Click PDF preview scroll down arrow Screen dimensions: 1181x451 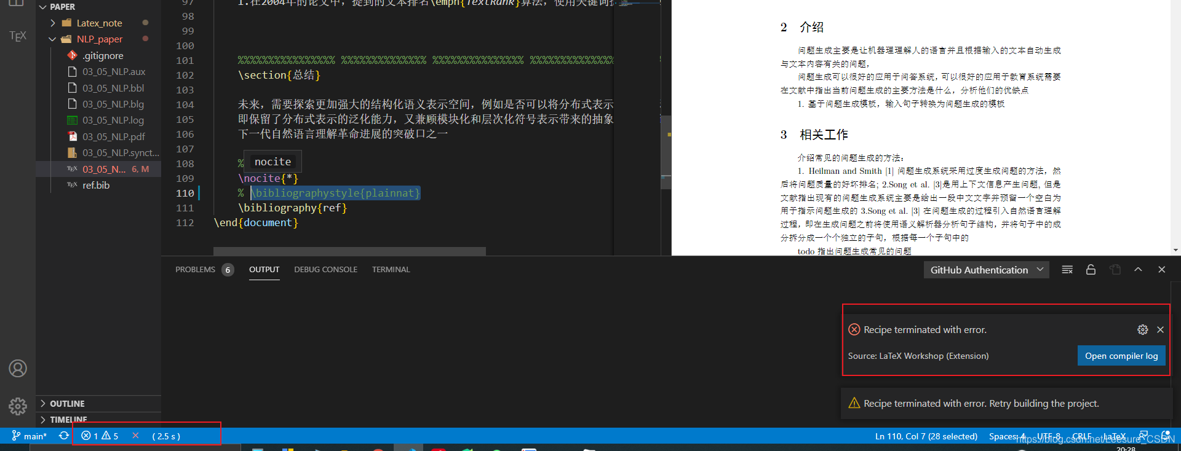click(x=1175, y=251)
